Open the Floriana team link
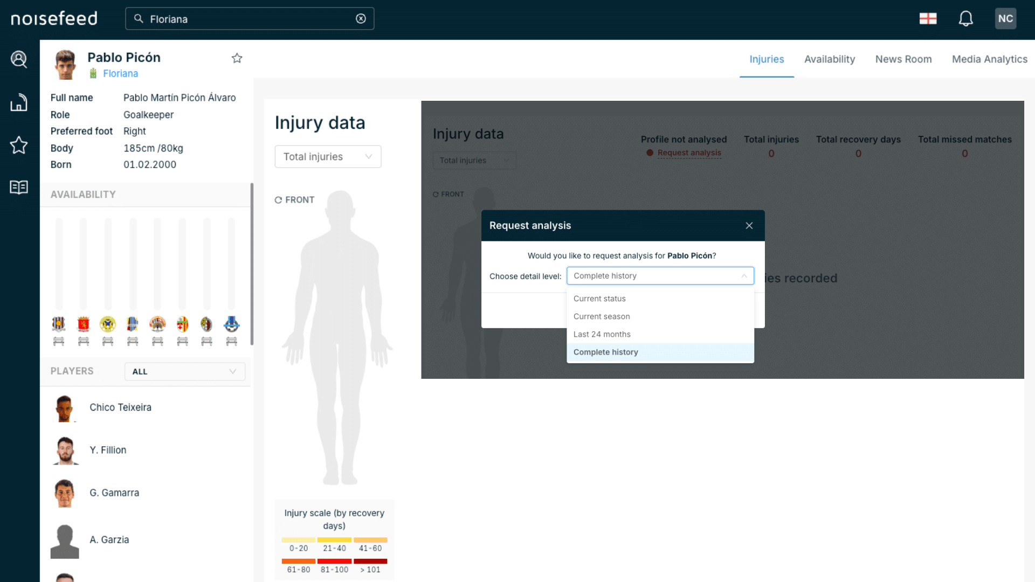1035x582 pixels. [120, 74]
